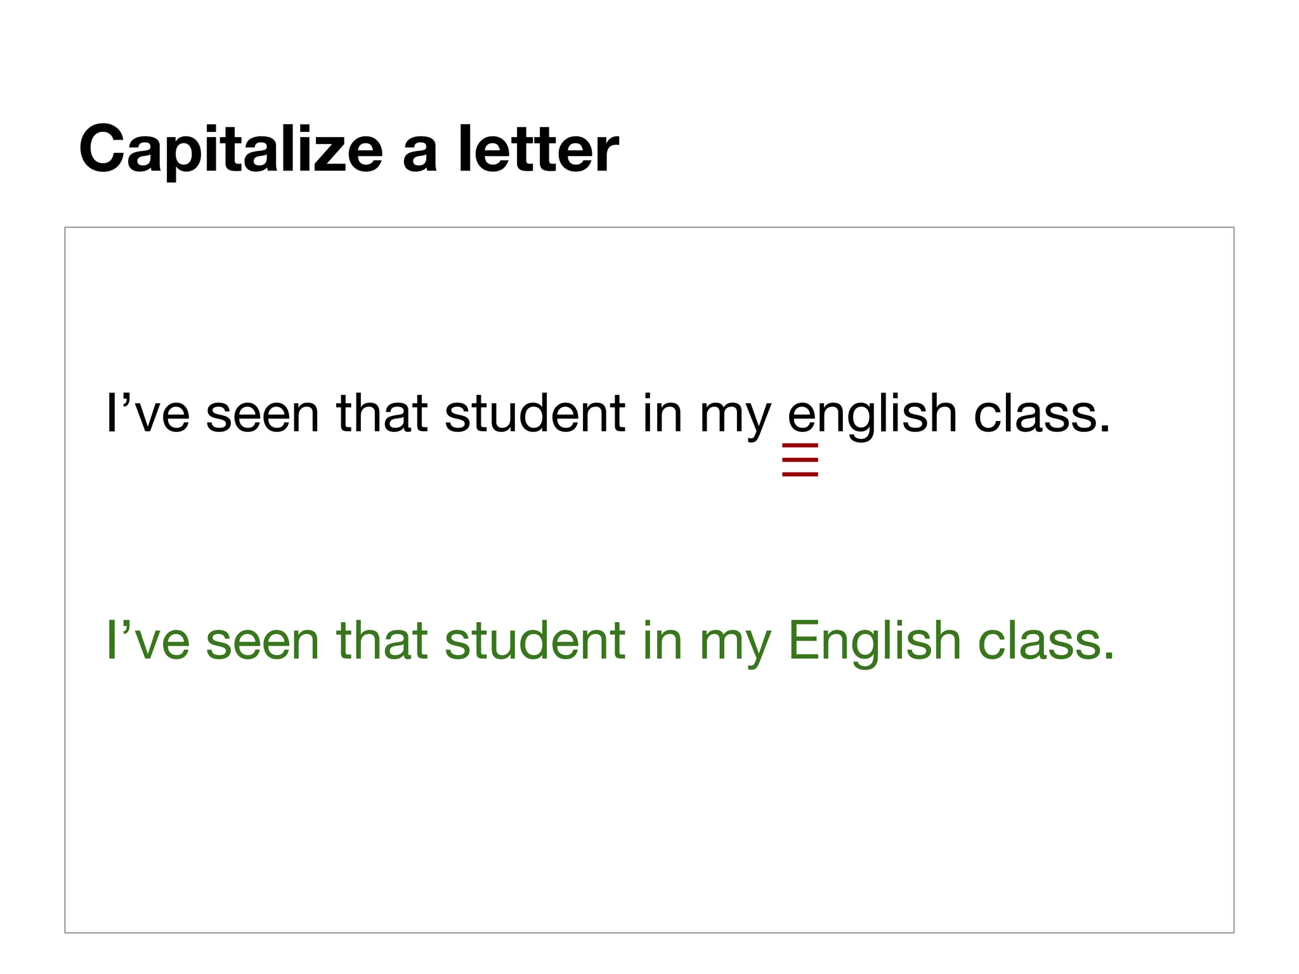Select "student" in the green sentence

coord(535,642)
